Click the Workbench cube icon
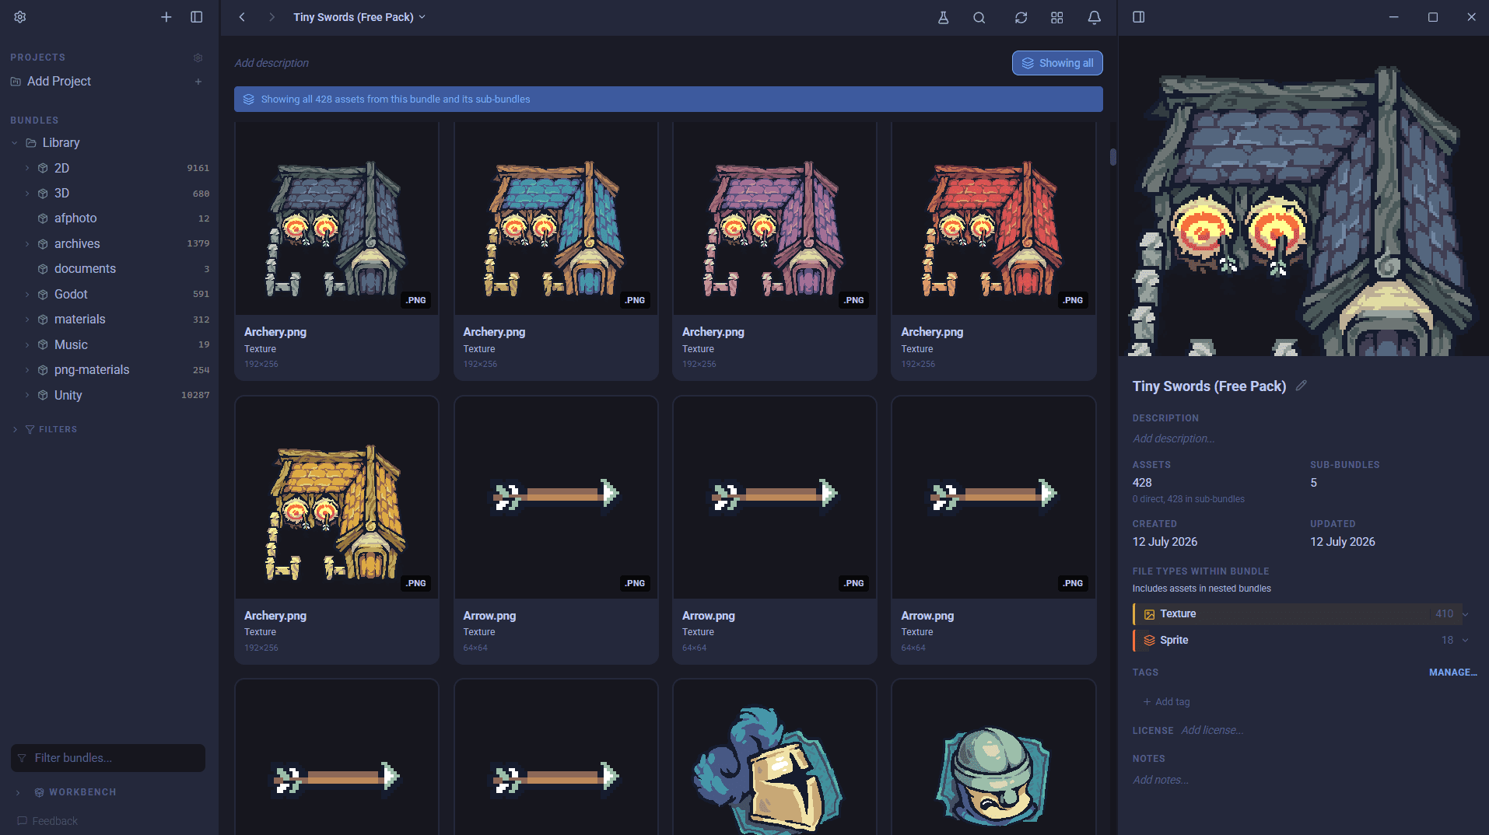 click(39, 792)
